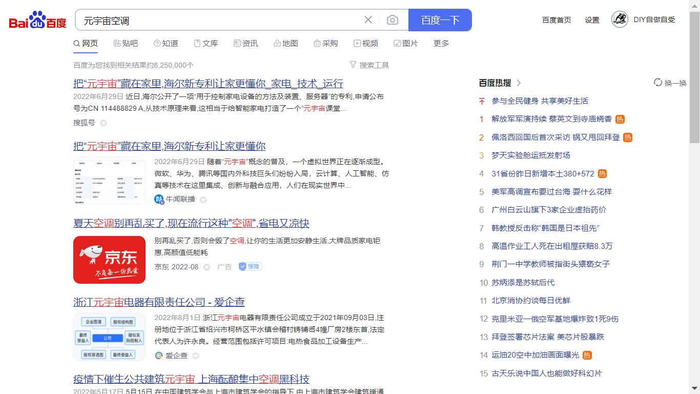700x394 pixels.
Task: Click 牛闻联播 source icon
Action: 159,200
